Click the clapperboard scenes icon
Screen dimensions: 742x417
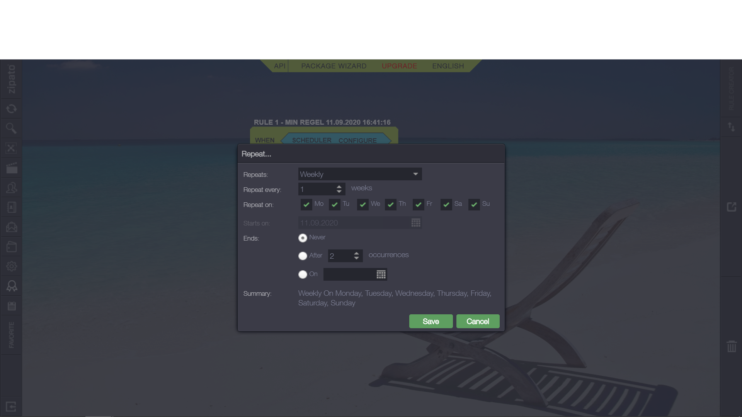click(11, 168)
